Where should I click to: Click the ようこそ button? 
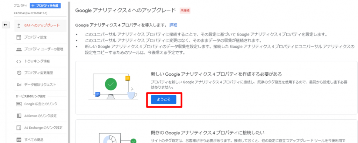tap(164, 99)
